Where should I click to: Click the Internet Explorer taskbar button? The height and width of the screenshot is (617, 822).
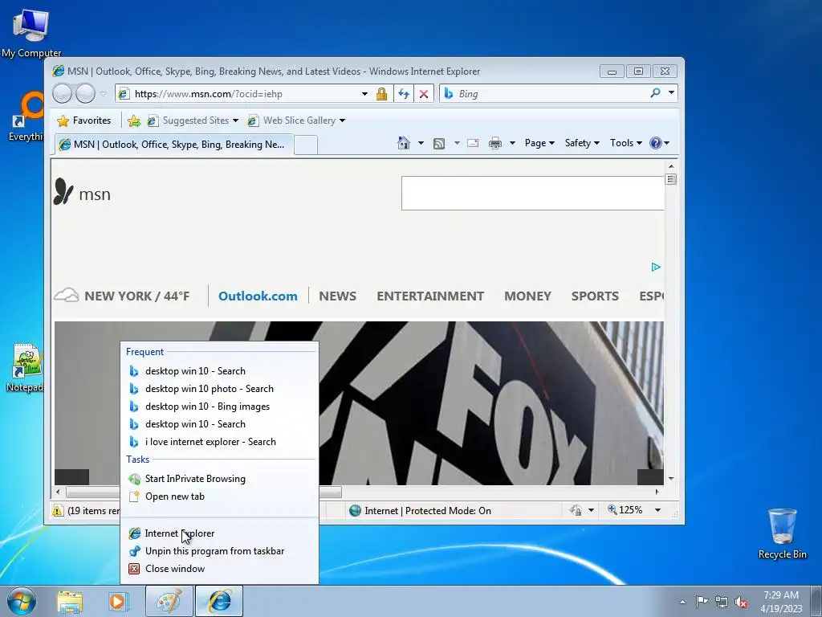tap(219, 601)
